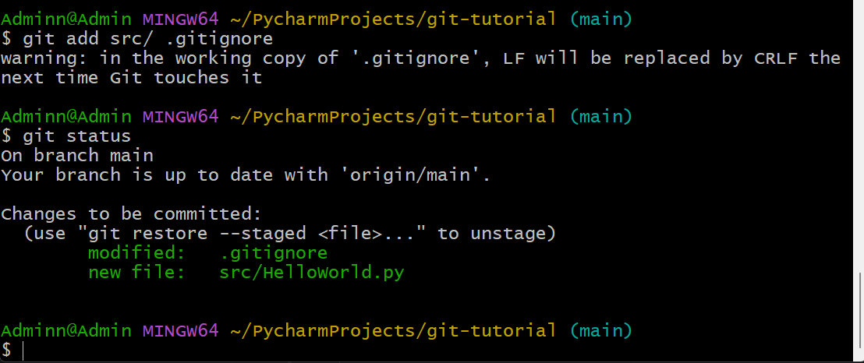The width and height of the screenshot is (864, 363).
Task: Click the 'git status' command line
Action: [76, 136]
